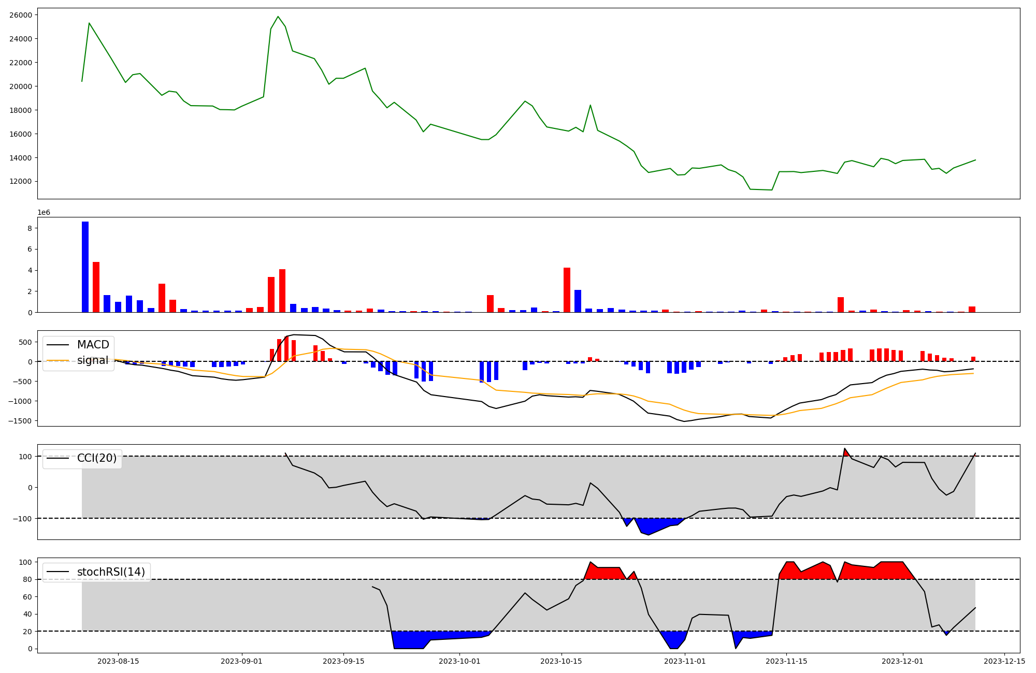1036x673 pixels.
Task: Click the 12000 price axis label
Action: [x=20, y=182]
